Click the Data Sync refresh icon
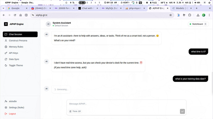The height and width of the screenshot is (119, 213). [6, 59]
